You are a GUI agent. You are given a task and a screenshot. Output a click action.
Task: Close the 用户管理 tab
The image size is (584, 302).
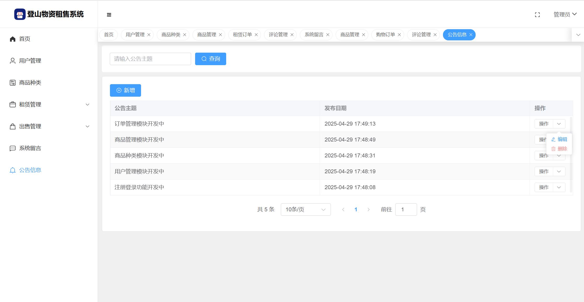(149, 35)
